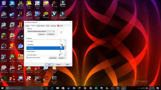
Task: Open the Windows Start menu
Action: (3, 88)
